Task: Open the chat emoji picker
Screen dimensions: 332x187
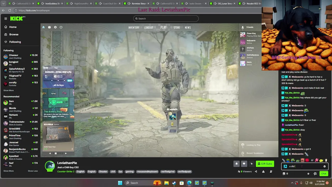Action: (x=324, y=166)
